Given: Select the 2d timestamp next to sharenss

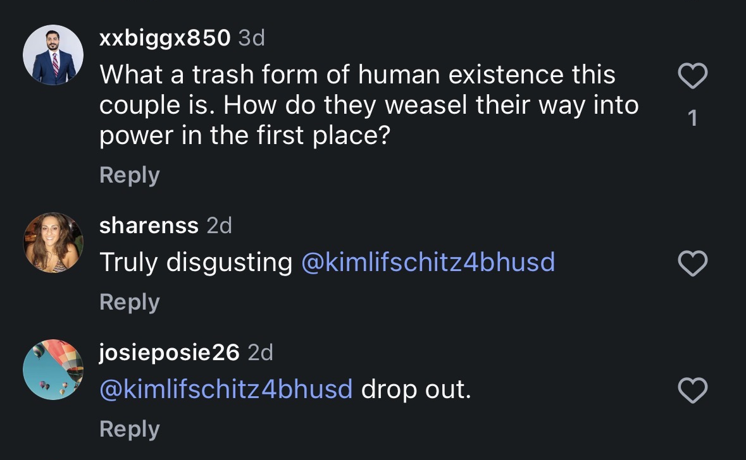Looking at the screenshot, I should 220,225.
